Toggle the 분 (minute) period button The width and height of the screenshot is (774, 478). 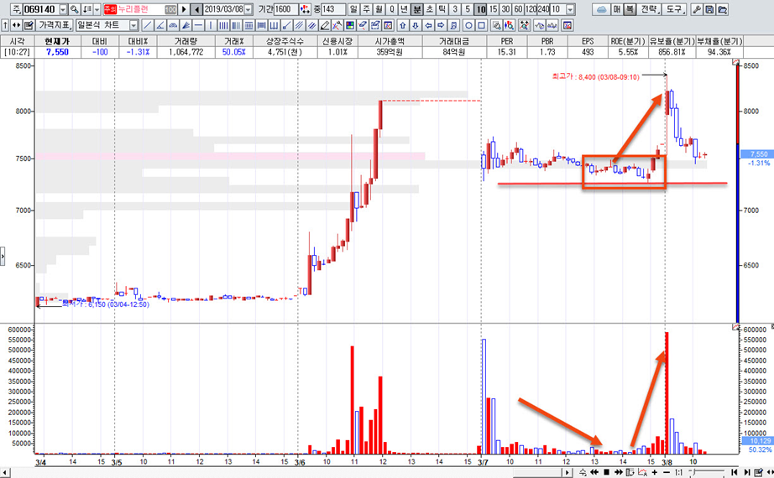pyautogui.click(x=417, y=9)
